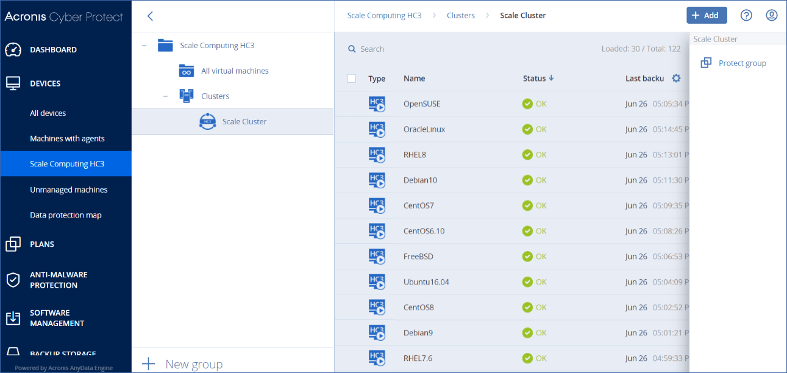Open All devices in the sidebar

pyautogui.click(x=48, y=113)
